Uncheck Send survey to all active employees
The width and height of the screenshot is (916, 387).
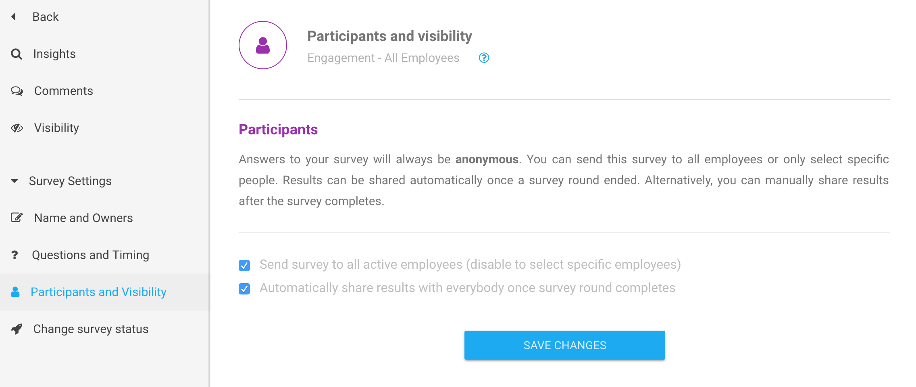click(x=244, y=265)
